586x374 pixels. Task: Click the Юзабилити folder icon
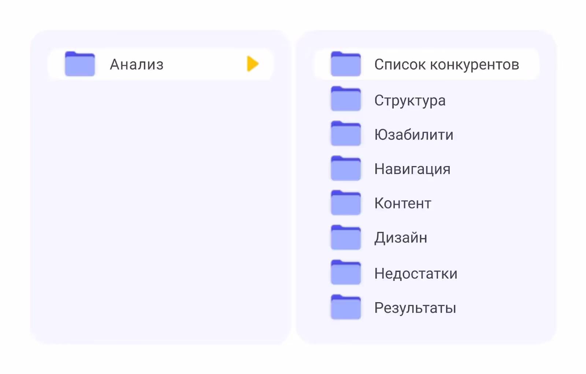pos(346,134)
